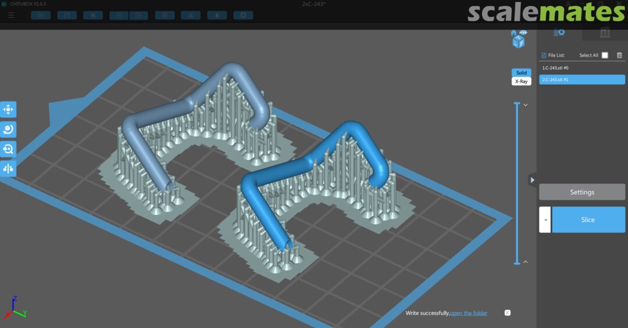628x328 pixels.
Task: Expand the arrow beside the Slice button
Action: (545, 219)
